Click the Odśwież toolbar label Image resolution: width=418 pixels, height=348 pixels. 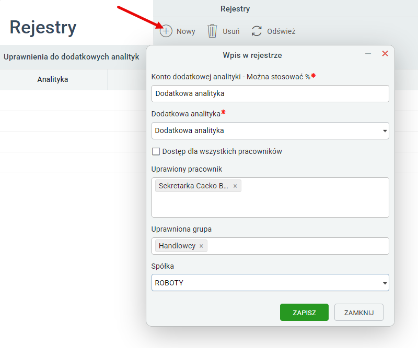(281, 31)
